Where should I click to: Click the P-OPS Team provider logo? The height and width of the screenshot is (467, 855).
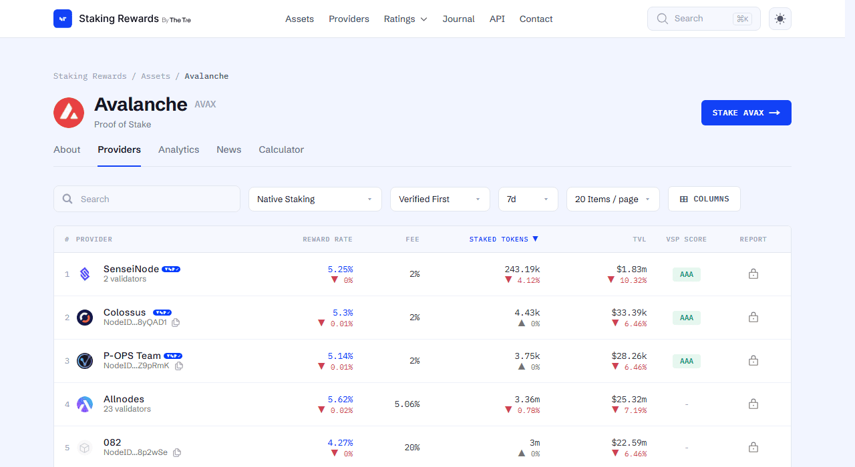click(85, 361)
